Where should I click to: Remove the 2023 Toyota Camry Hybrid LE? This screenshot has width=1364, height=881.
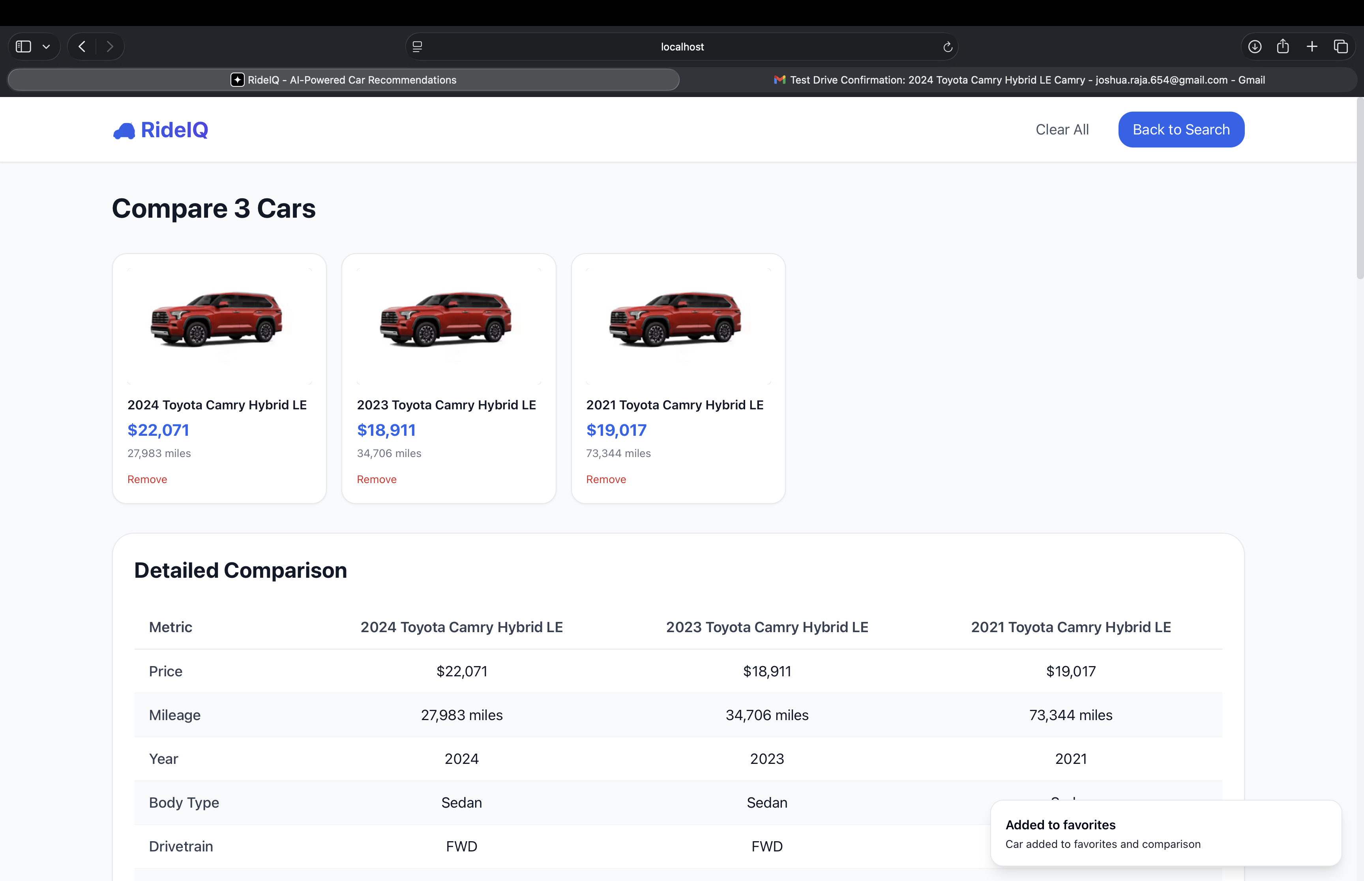[x=376, y=480]
